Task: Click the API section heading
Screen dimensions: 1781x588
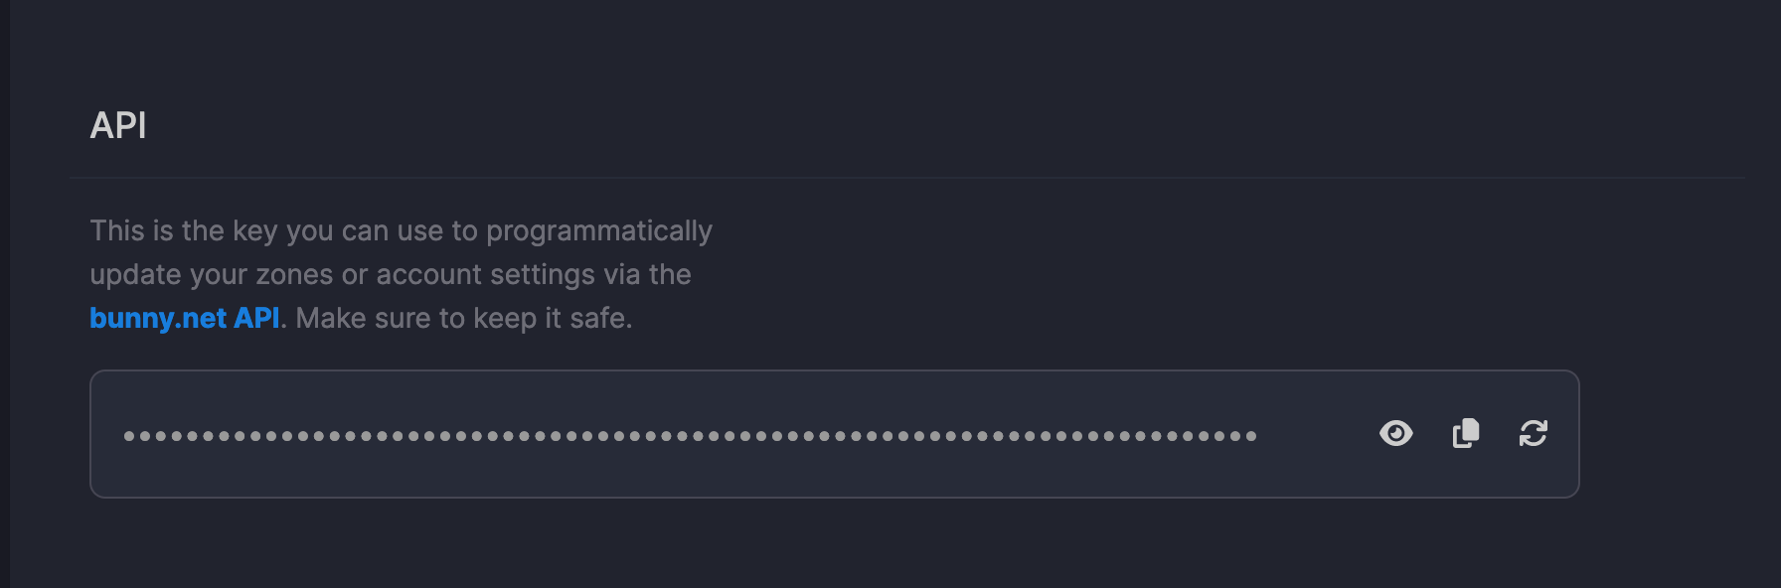Action: (x=118, y=126)
